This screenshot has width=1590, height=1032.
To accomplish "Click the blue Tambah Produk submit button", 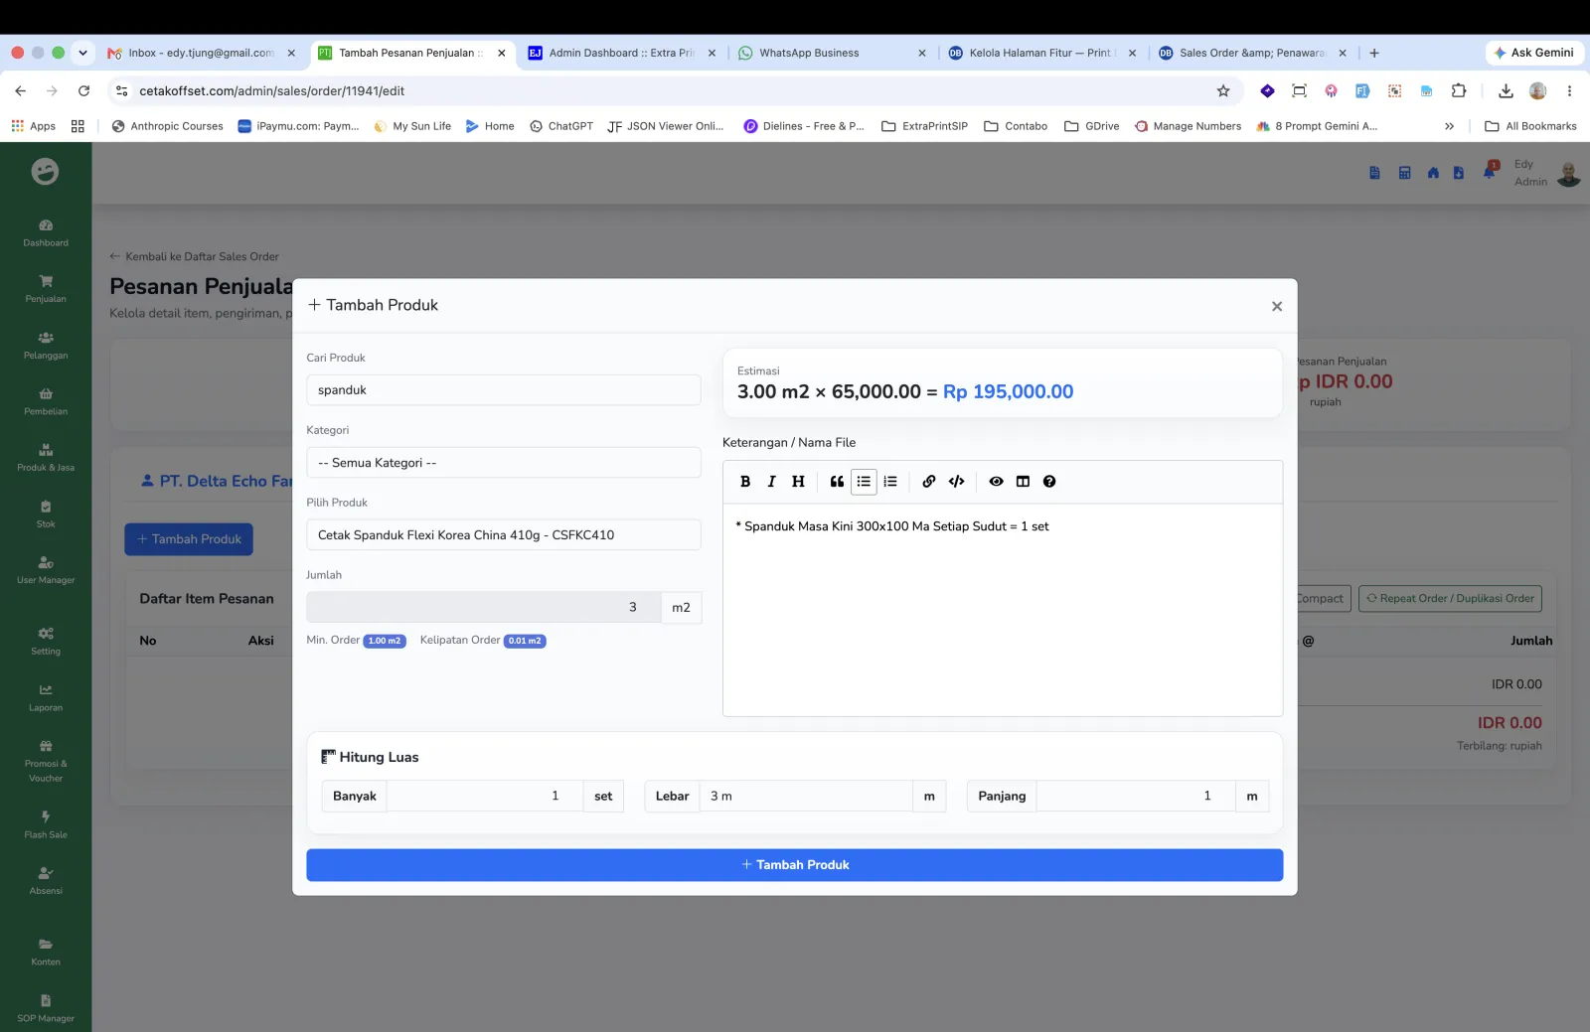I will click(795, 865).
